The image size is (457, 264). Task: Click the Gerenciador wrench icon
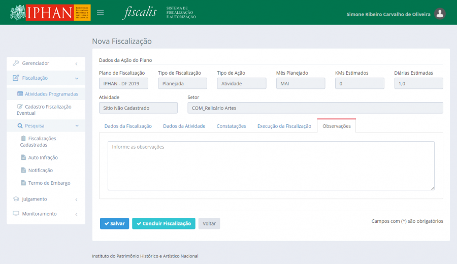coord(16,63)
